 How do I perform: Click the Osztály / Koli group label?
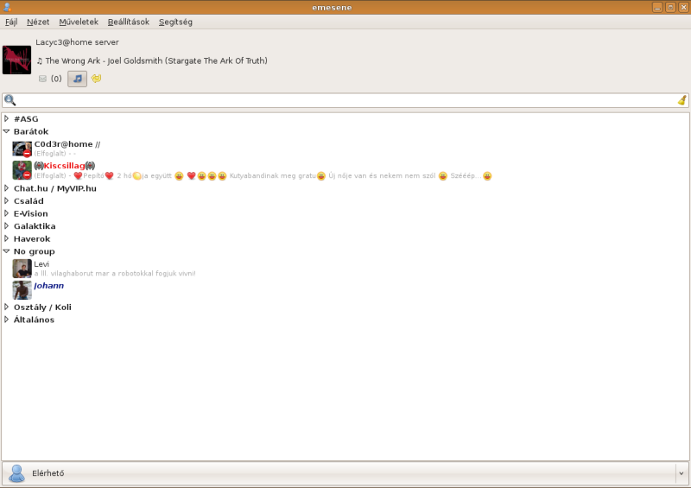(x=42, y=307)
